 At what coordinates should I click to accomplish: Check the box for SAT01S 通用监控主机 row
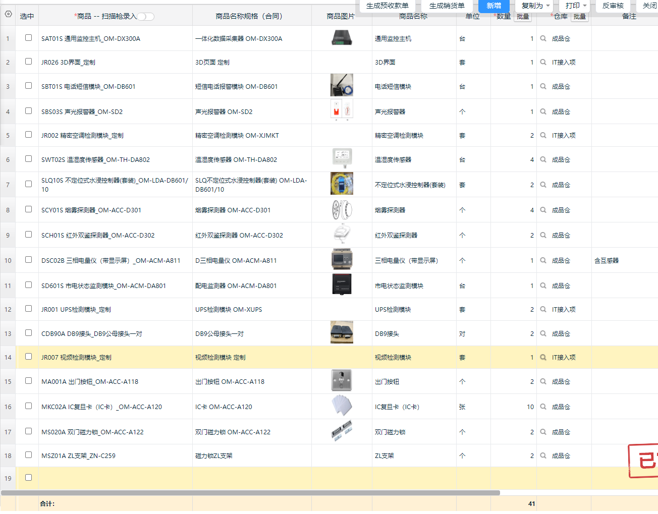[x=28, y=38]
